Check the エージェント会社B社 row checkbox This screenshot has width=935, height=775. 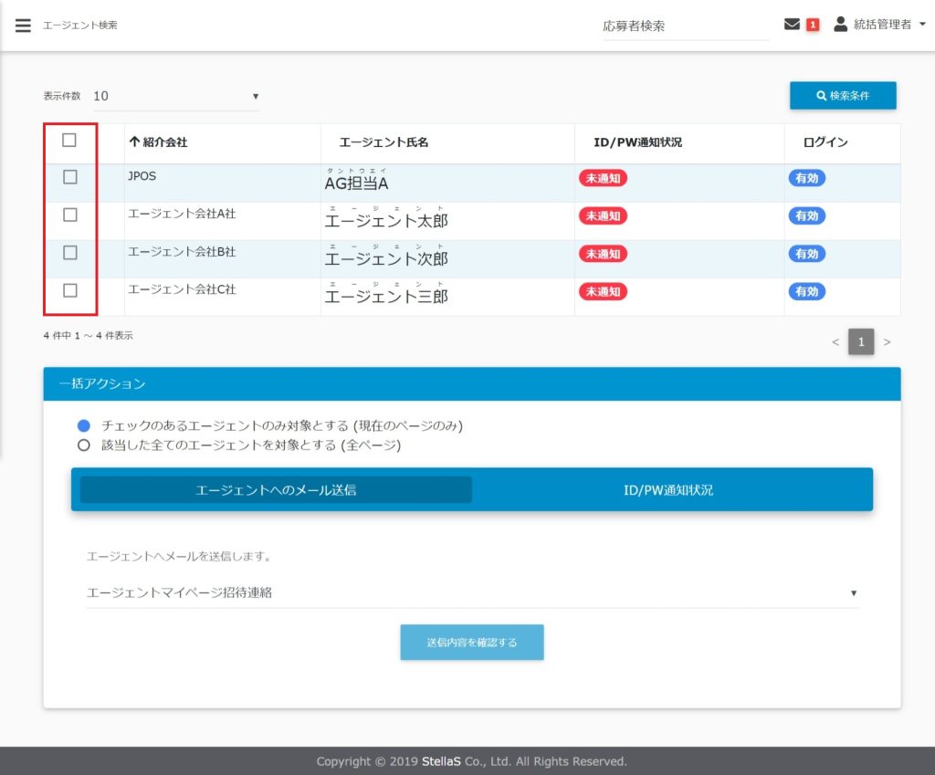[70, 253]
